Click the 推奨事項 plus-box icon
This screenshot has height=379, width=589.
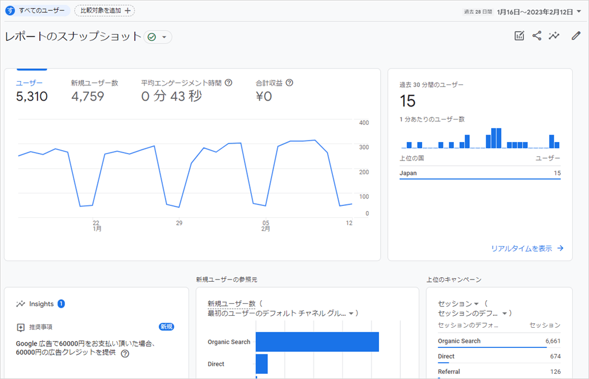click(21, 327)
